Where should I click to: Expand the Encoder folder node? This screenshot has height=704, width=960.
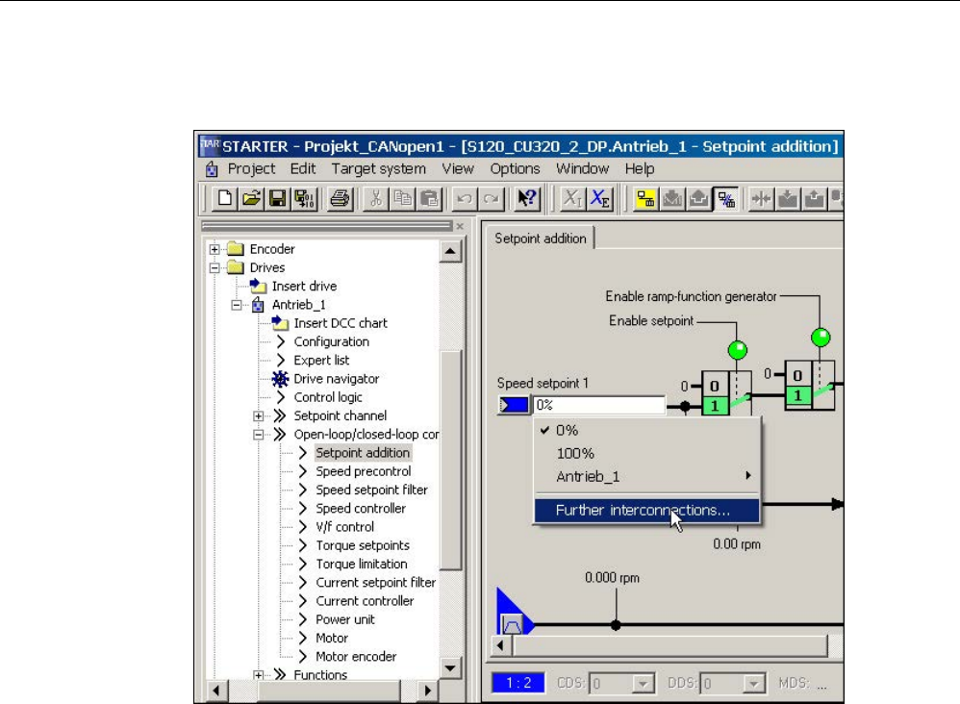[215, 249]
